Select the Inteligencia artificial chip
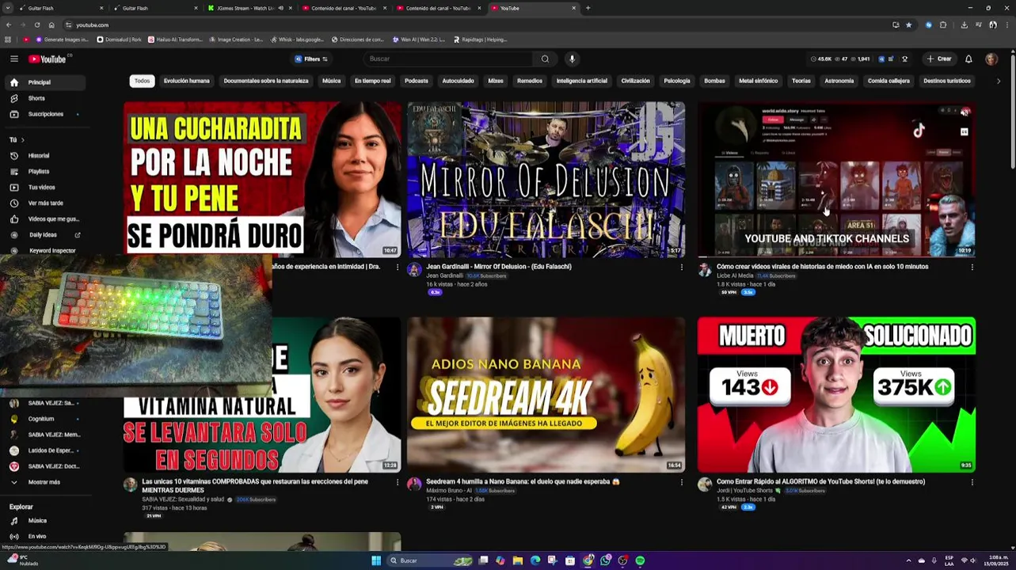The image size is (1016, 570). click(581, 81)
